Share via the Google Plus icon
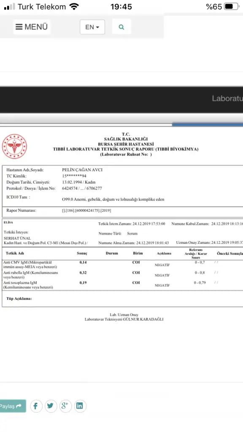Viewport: 243px width, 432px height. point(65,406)
